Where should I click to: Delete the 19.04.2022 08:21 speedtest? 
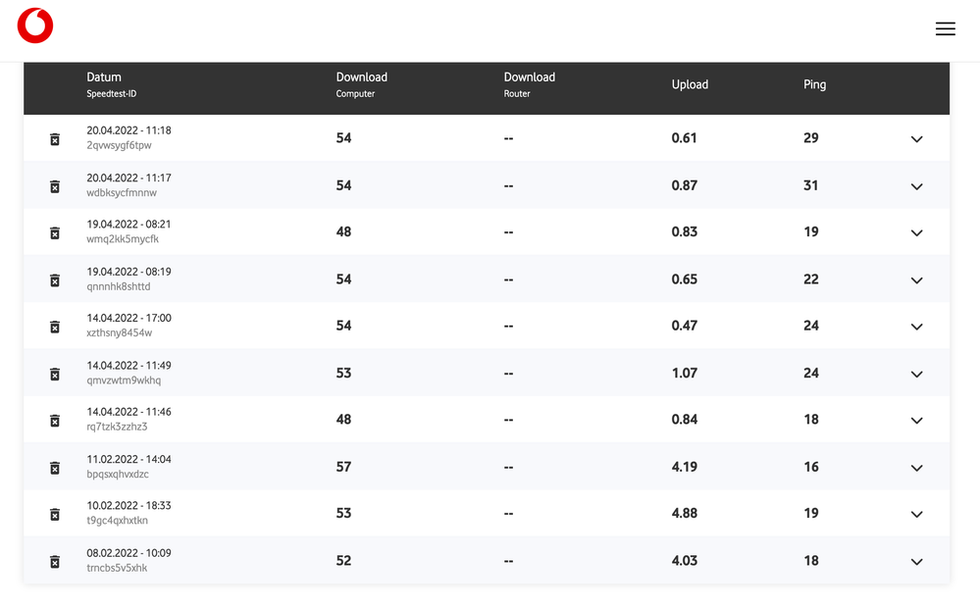pos(55,232)
